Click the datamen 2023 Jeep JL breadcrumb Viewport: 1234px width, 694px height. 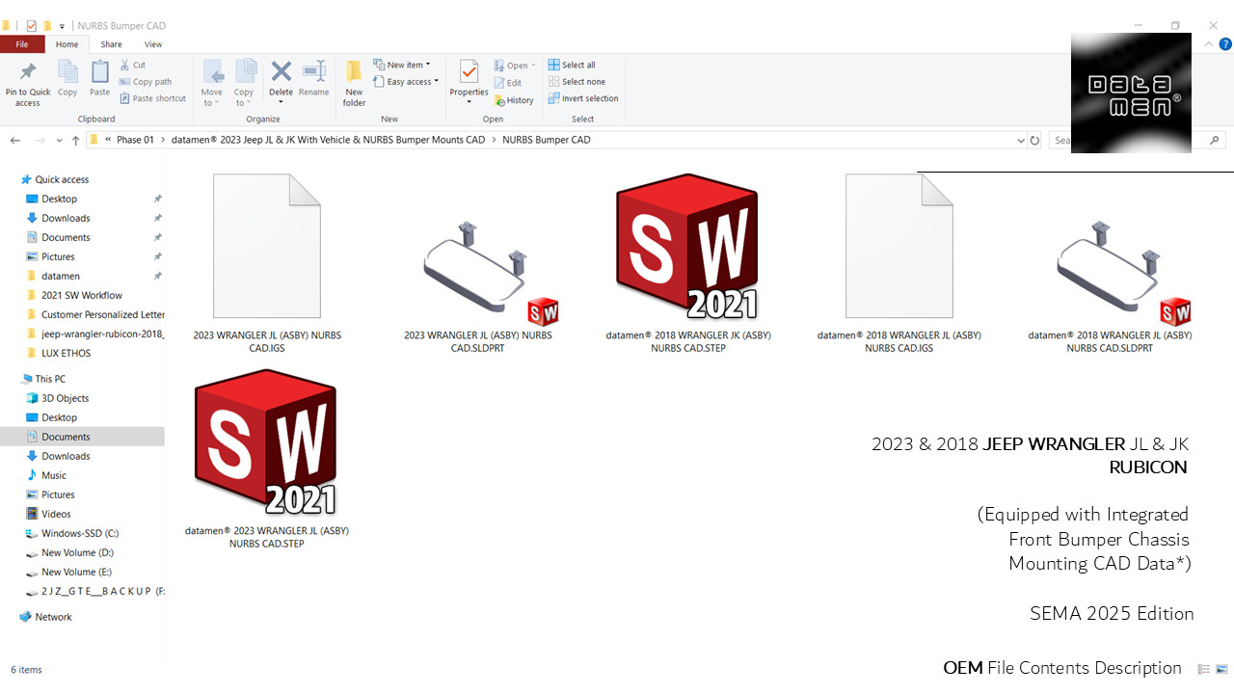(x=329, y=140)
